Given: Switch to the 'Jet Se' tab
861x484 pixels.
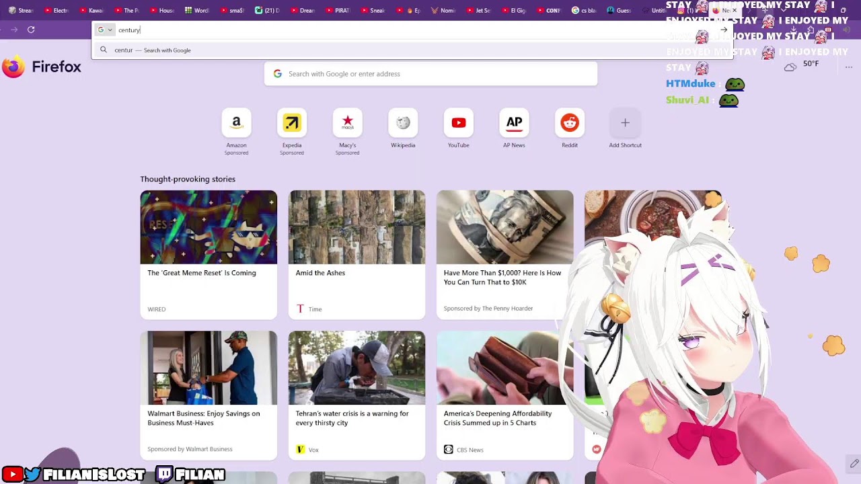Looking at the screenshot, I should pos(478,10).
